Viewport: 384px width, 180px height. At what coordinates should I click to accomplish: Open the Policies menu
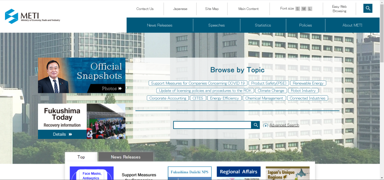[x=305, y=25]
